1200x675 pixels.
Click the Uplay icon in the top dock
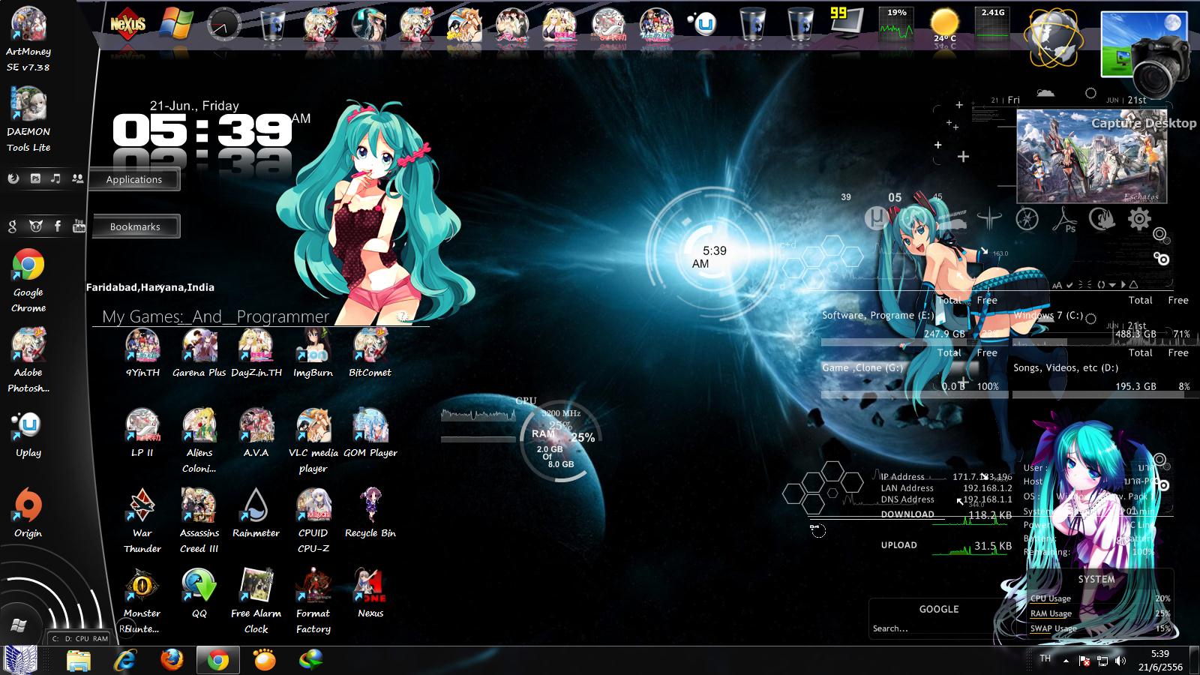coord(704,24)
